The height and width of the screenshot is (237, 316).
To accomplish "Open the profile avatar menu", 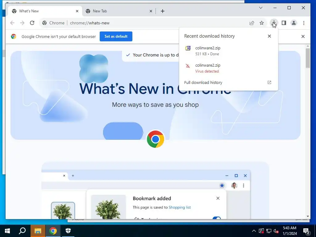I will point(294,23).
